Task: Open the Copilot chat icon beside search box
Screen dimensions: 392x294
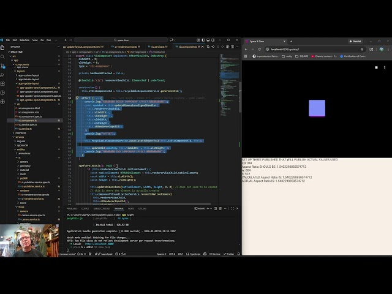Action: pos(171,40)
